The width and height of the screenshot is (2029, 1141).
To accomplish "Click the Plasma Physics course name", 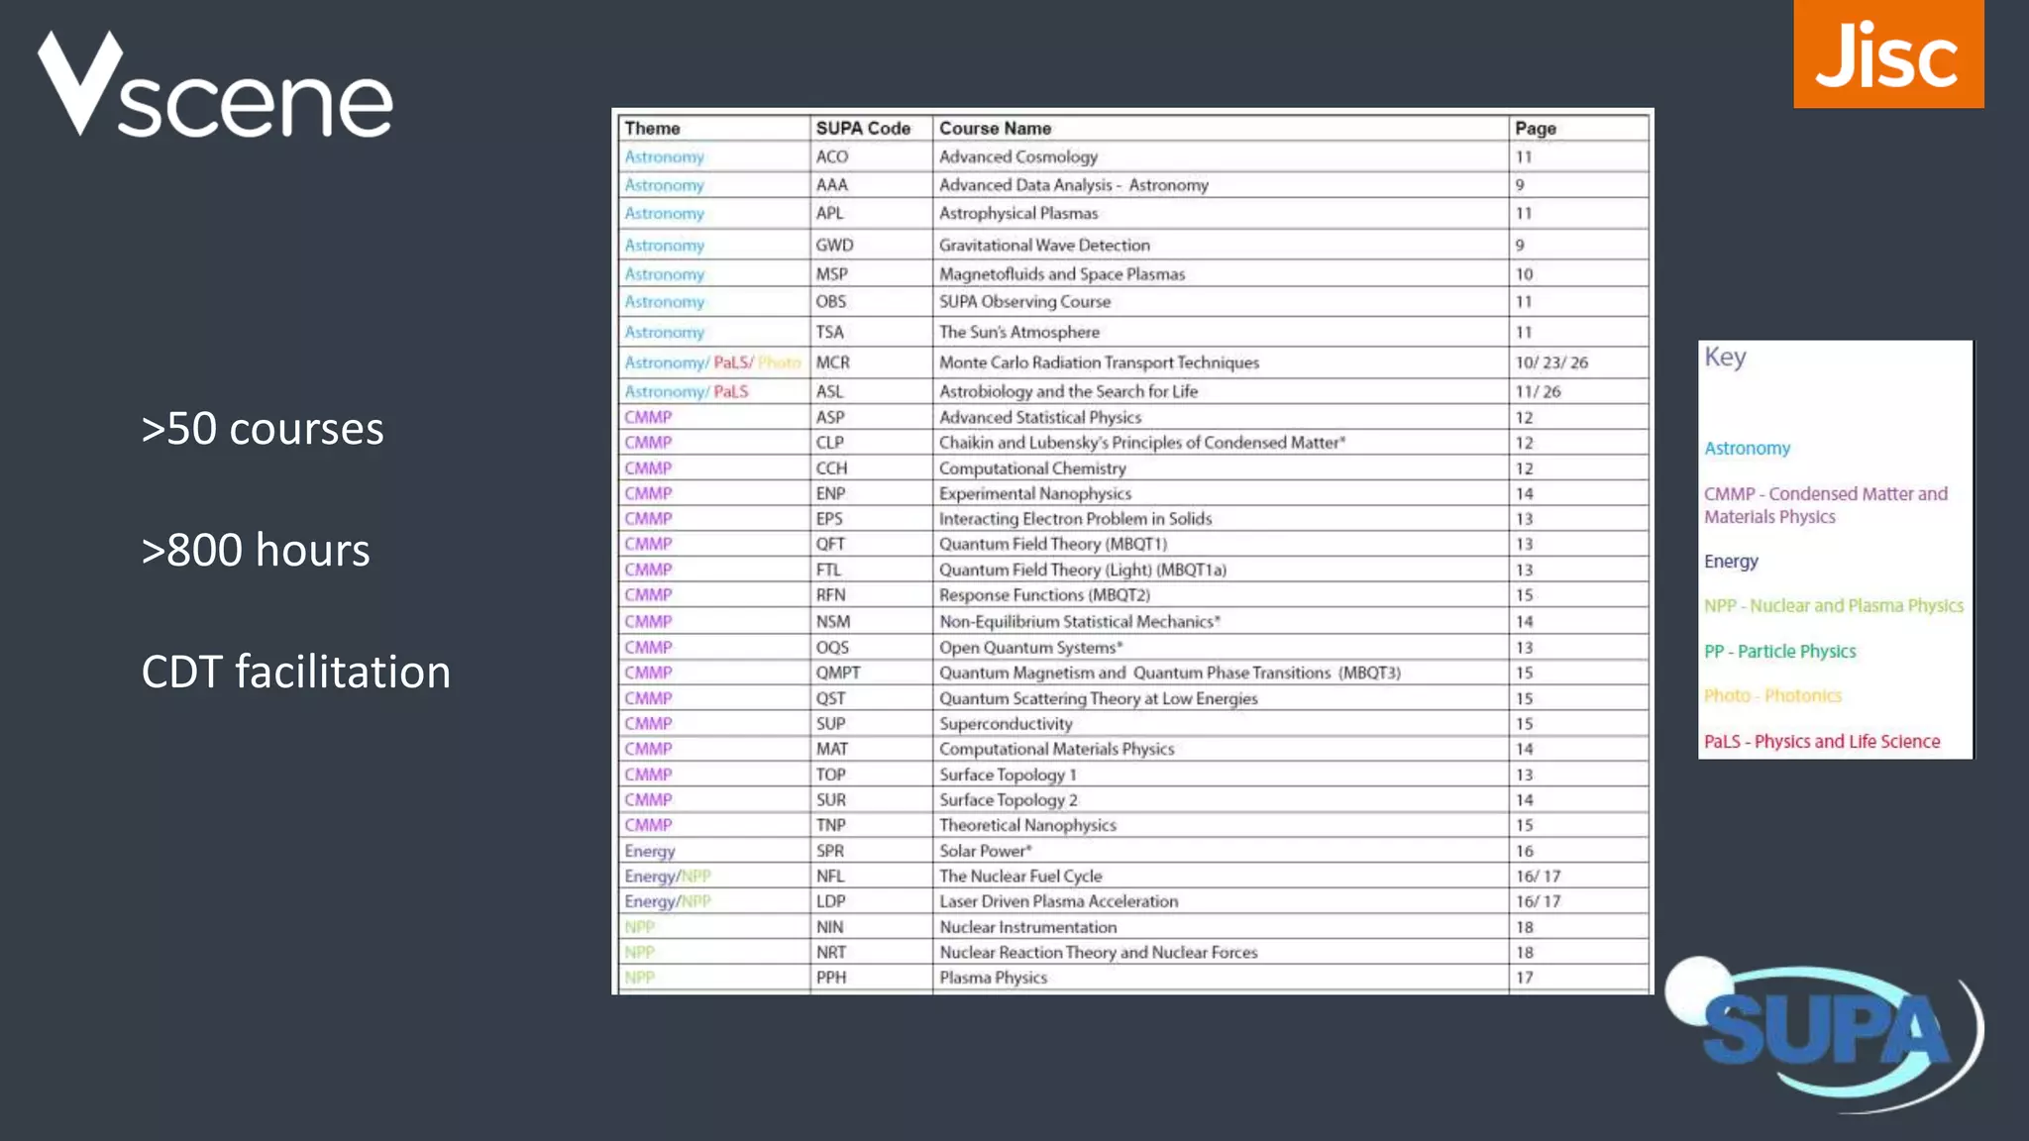I will 993,978.
